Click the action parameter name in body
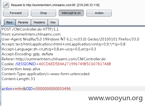The height and width of the screenshot is (106, 145). (x=7, y=89)
